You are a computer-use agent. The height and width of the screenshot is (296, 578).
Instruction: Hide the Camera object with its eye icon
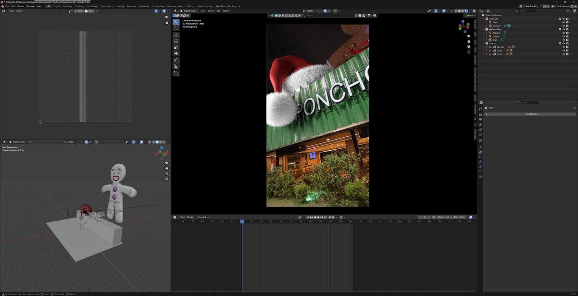click(x=564, y=26)
